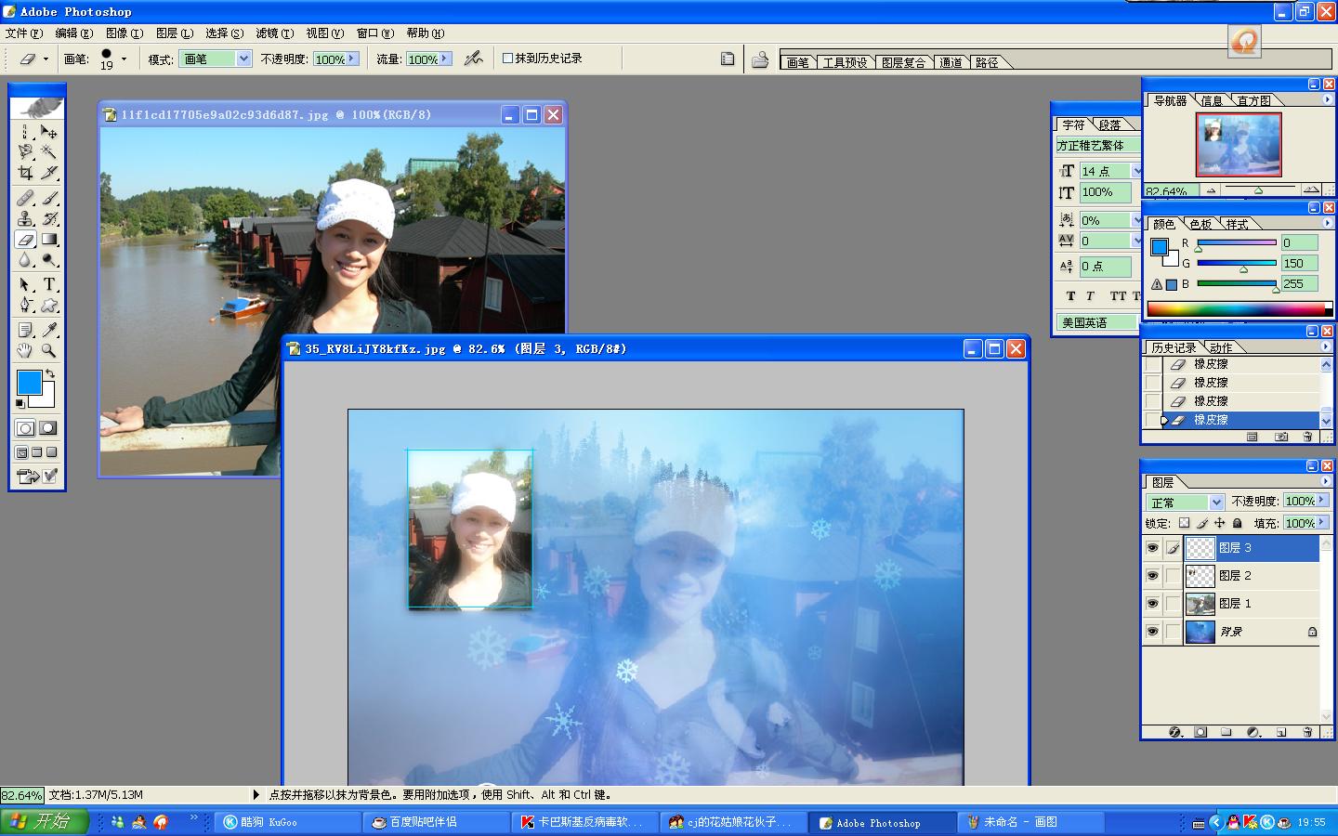Open the eraser 模式 dropdown

tap(243, 59)
